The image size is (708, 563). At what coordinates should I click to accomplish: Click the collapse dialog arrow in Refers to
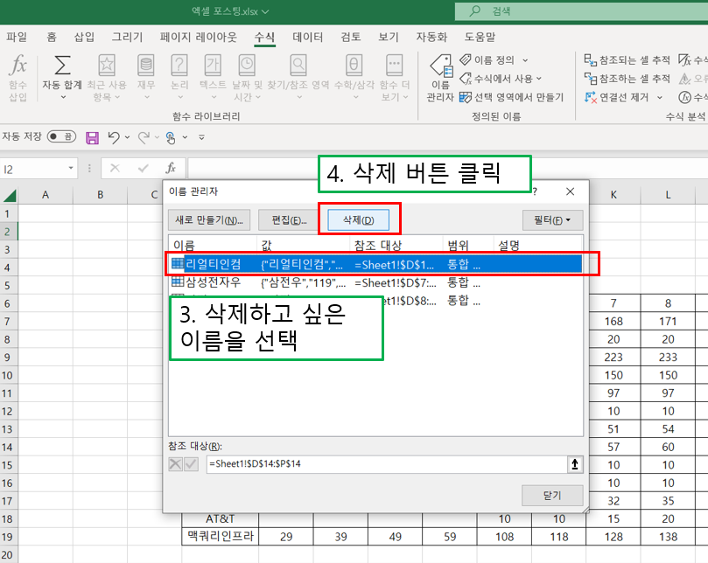coord(575,463)
